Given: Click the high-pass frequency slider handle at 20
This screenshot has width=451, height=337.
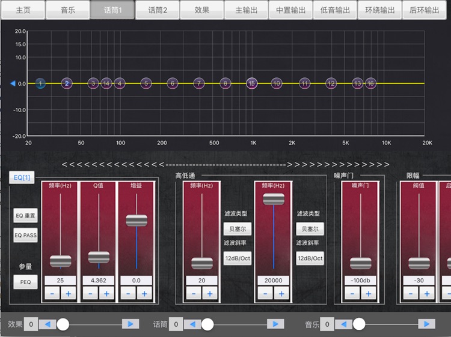Looking at the screenshot, I should (202, 263).
